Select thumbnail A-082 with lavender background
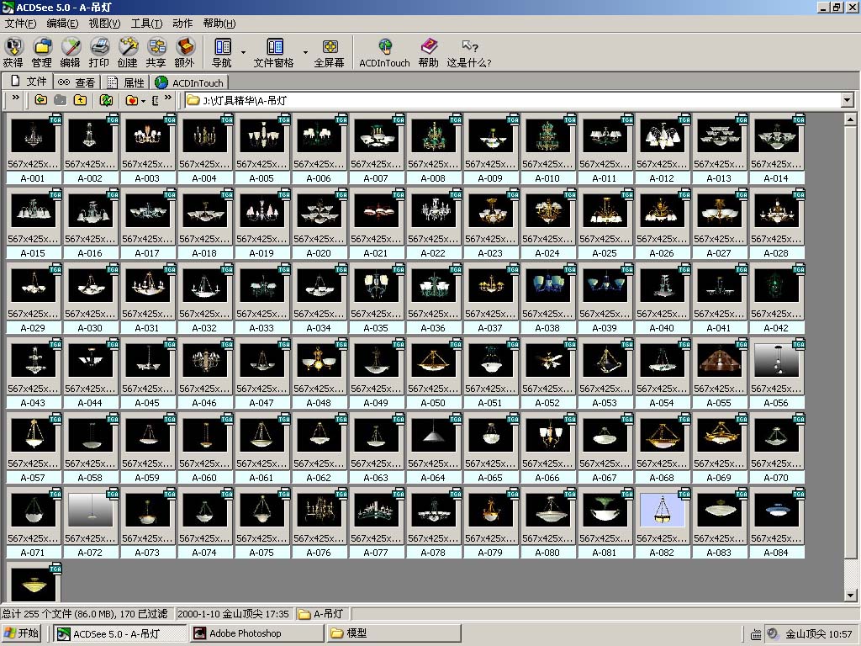 pos(663,511)
